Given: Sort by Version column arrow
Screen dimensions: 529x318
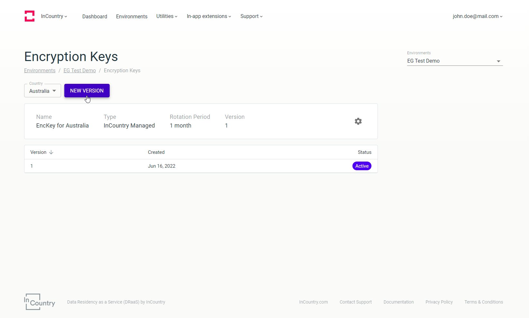Looking at the screenshot, I should (51, 152).
